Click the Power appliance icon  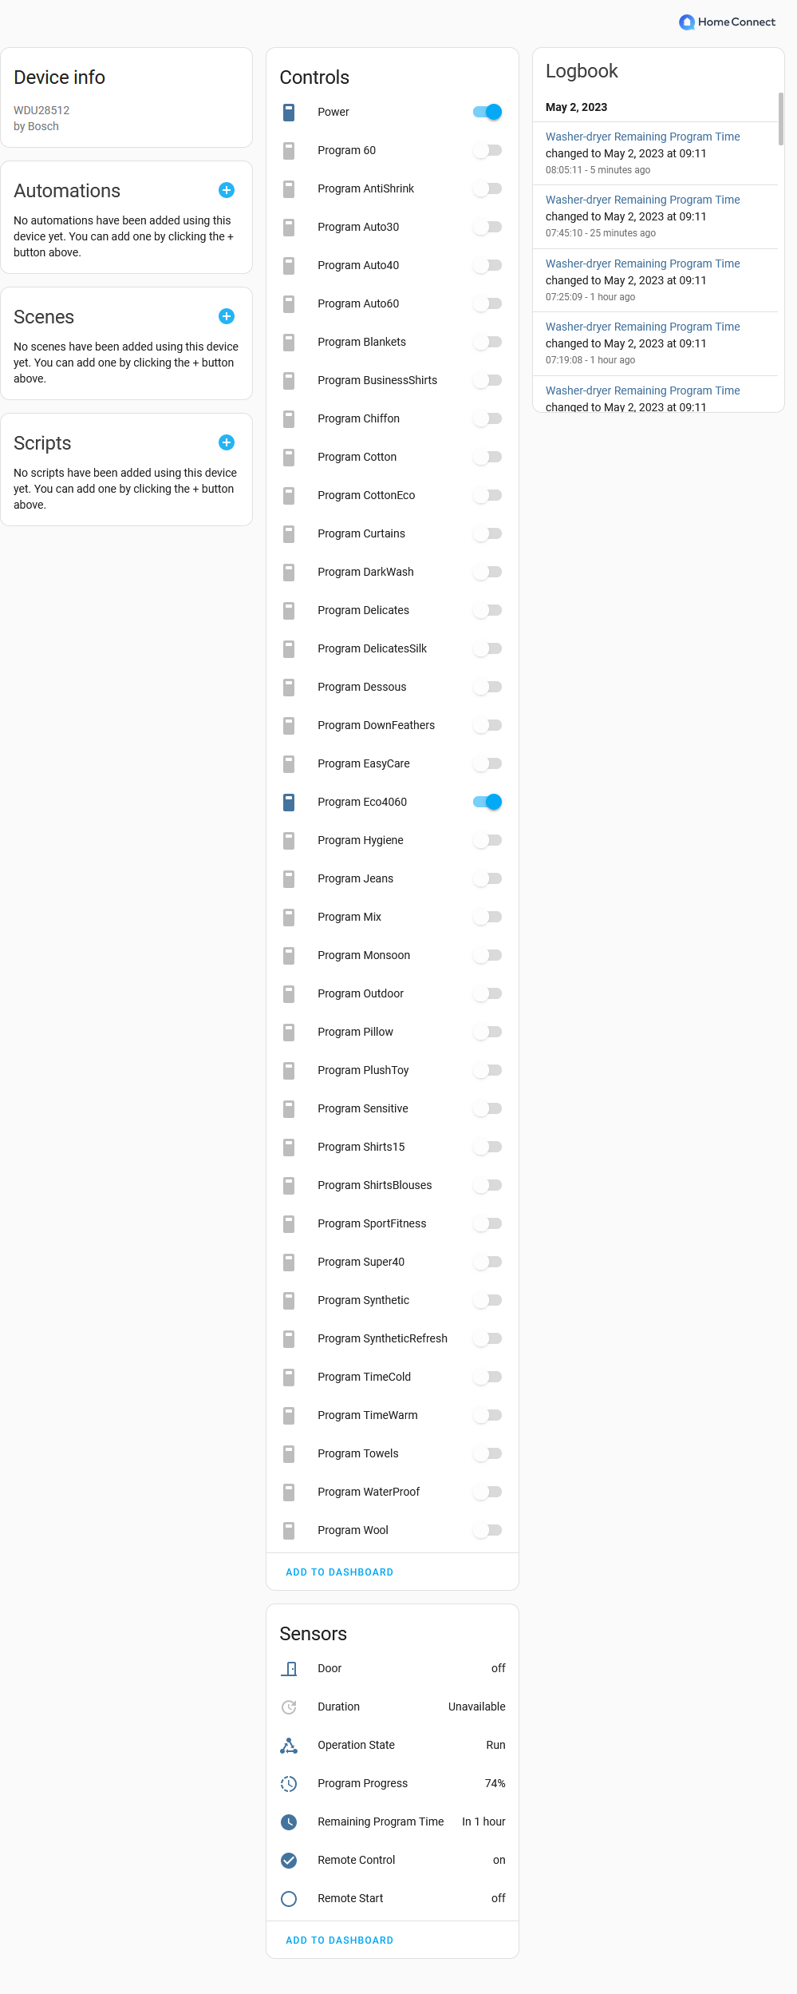click(289, 112)
